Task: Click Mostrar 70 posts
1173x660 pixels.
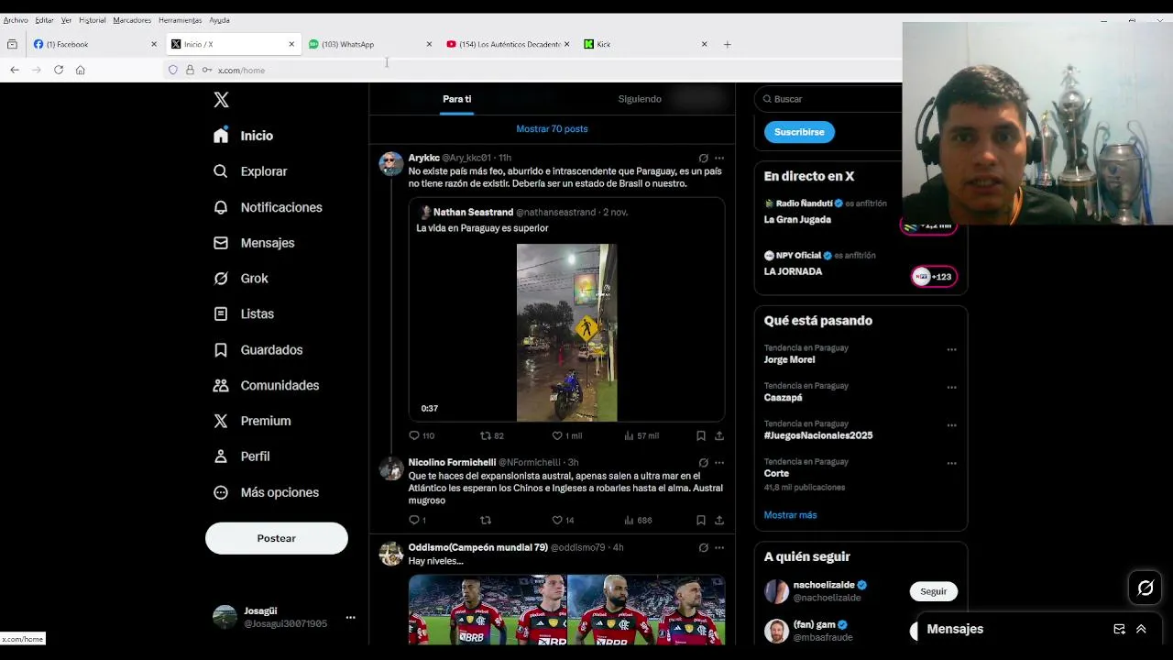Action: click(x=552, y=129)
